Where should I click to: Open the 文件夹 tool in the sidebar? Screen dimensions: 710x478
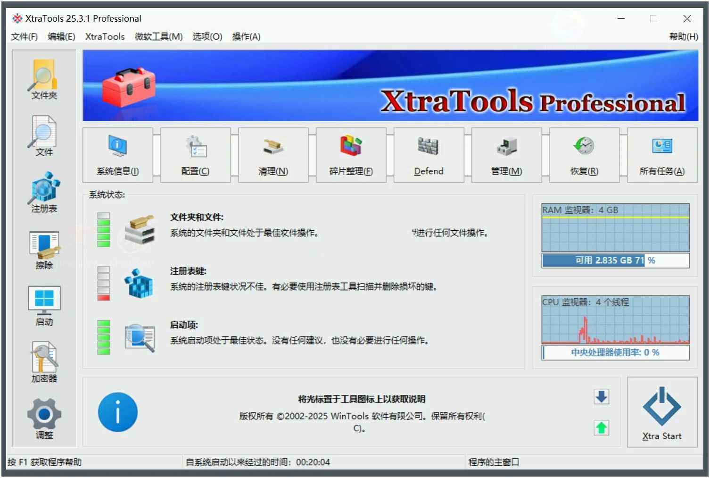[x=43, y=80]
